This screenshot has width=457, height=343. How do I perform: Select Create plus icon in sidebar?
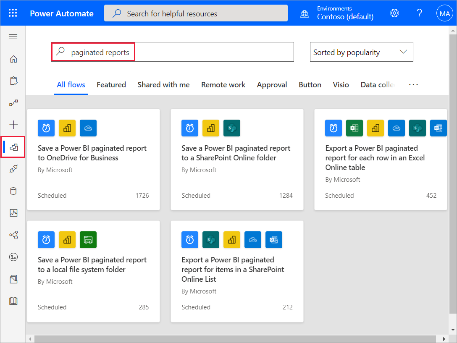pyautogui.click(x=13, y=124)
